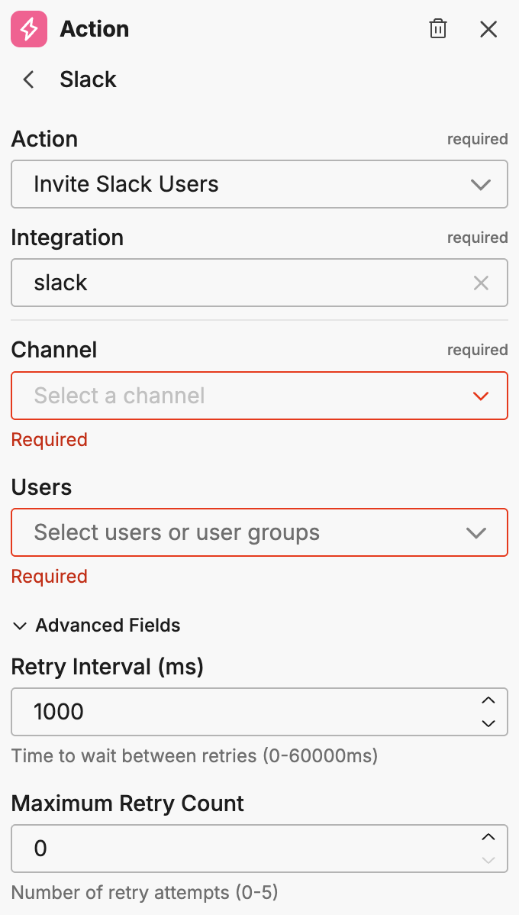
Task: Decrement the Retry Interval value
Action: click(x=488, y=721)
